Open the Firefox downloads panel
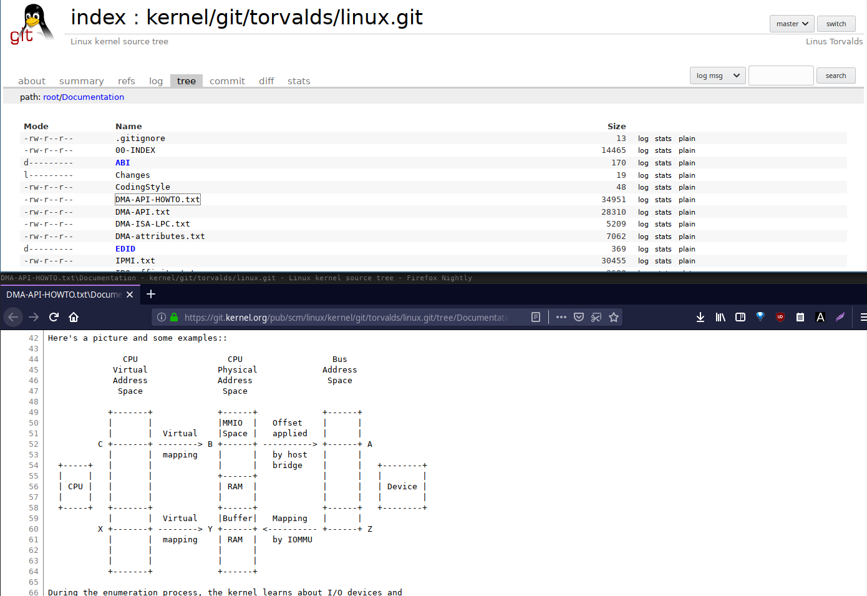Image resolution: width=867 pixels, height=596 pixels. point(700,317)
